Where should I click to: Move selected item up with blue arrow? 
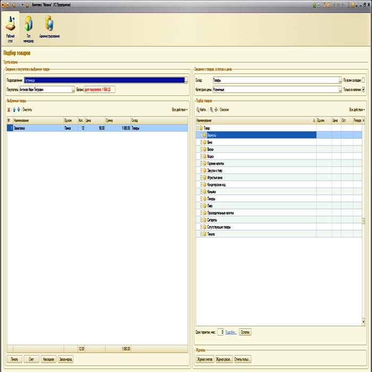[14, 109]
